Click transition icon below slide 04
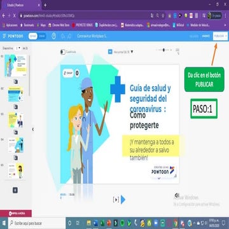 (x=16, y=158)
